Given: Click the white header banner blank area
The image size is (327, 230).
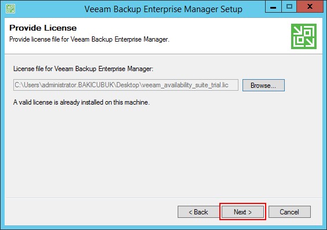Looking at the screenshot, I should tap(229, 35).
